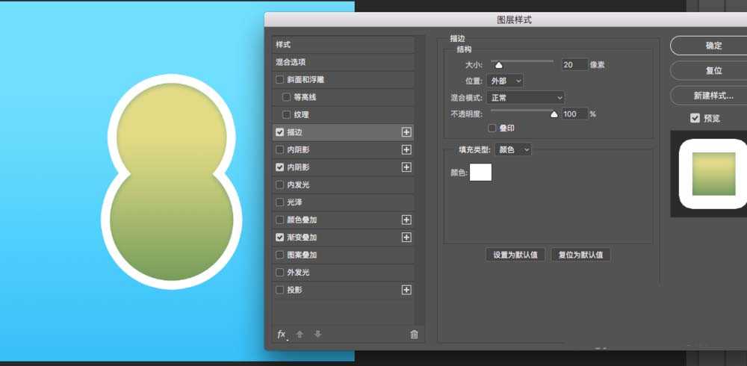Click the trash icon to delete the effect

point(414,335)
